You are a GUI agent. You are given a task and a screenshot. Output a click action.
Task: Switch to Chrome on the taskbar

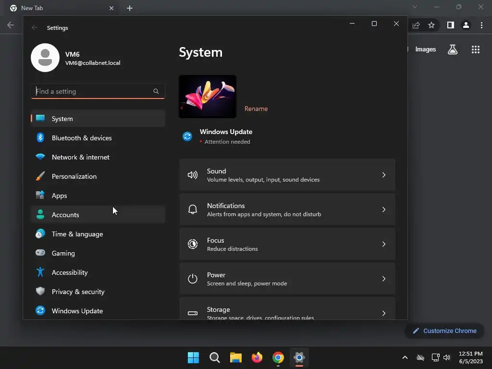278,357
